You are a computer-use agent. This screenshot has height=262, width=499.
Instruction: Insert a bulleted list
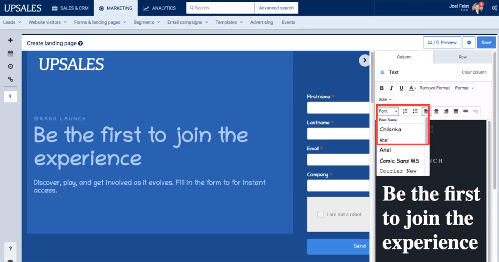pos(415,111)
